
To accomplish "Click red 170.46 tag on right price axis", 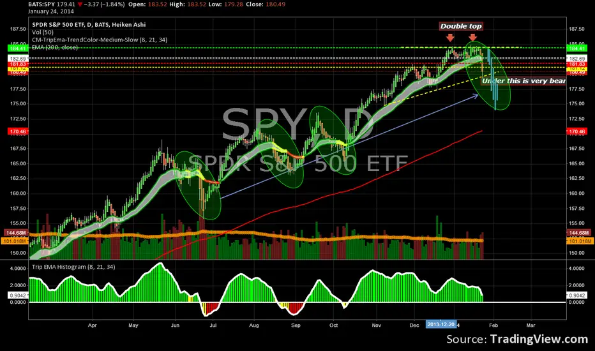I will (576, 131).
